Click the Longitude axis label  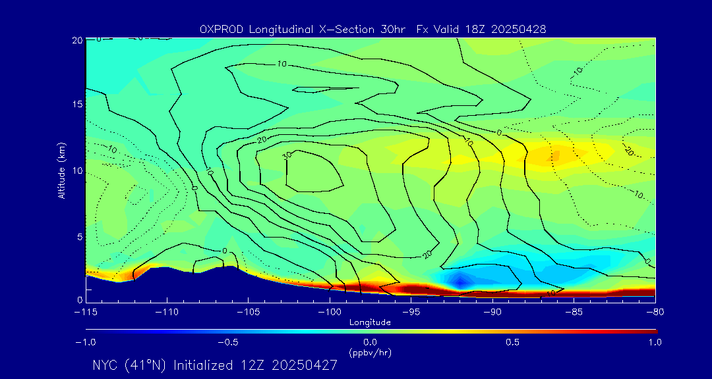click(370, 322)
